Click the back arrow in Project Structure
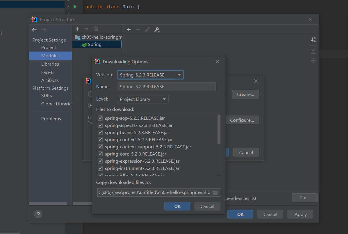The height and width of the screenshot is (234, 348). 34,30
